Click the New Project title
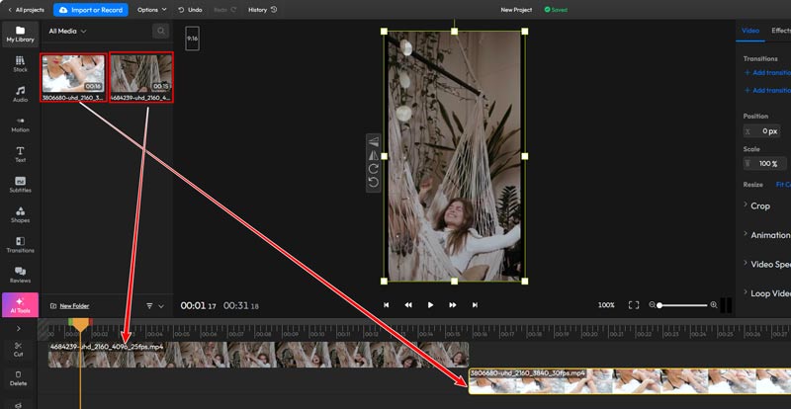This screenshot has height=409, width=791. (x=516, y=10)
